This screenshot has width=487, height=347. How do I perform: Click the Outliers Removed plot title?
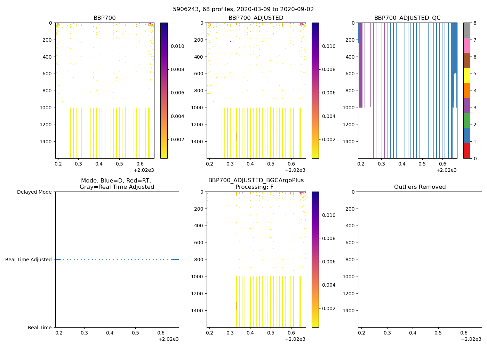420,187
